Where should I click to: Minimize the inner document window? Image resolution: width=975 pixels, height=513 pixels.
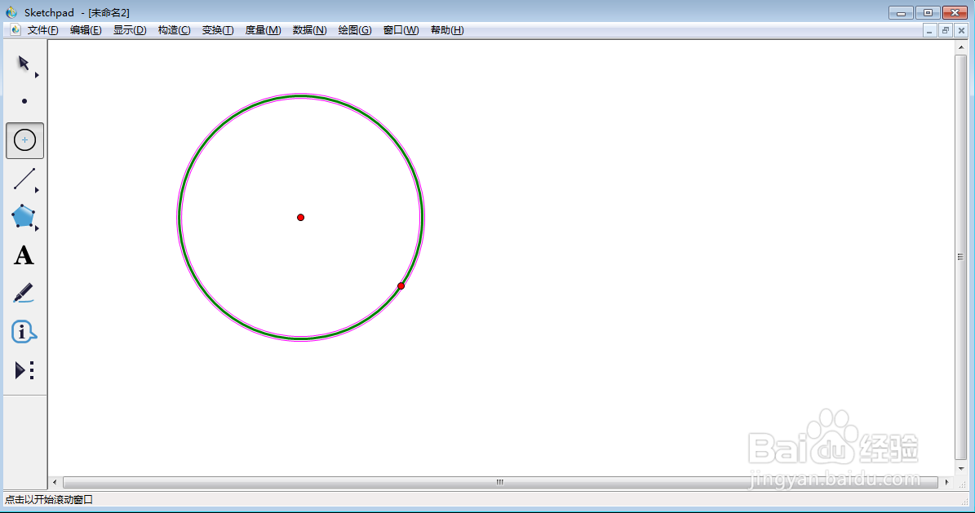[929, 30]
